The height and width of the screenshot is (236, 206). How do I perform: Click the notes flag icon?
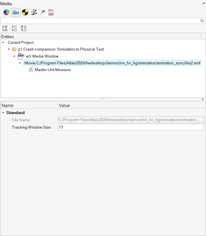43,12
